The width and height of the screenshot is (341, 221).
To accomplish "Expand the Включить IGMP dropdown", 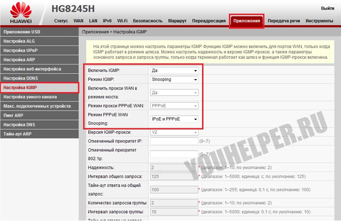I will 174,70.
